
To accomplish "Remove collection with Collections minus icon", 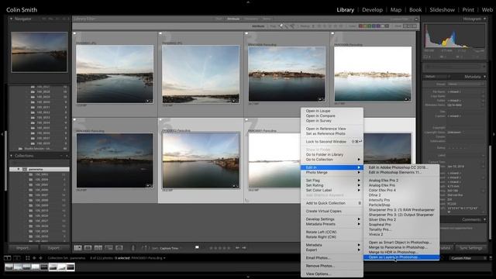I will (61, 156).
